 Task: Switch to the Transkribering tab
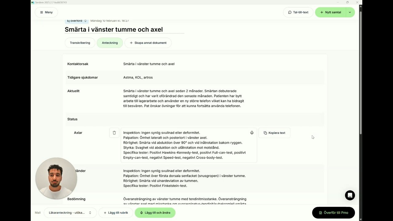(80, 43)
